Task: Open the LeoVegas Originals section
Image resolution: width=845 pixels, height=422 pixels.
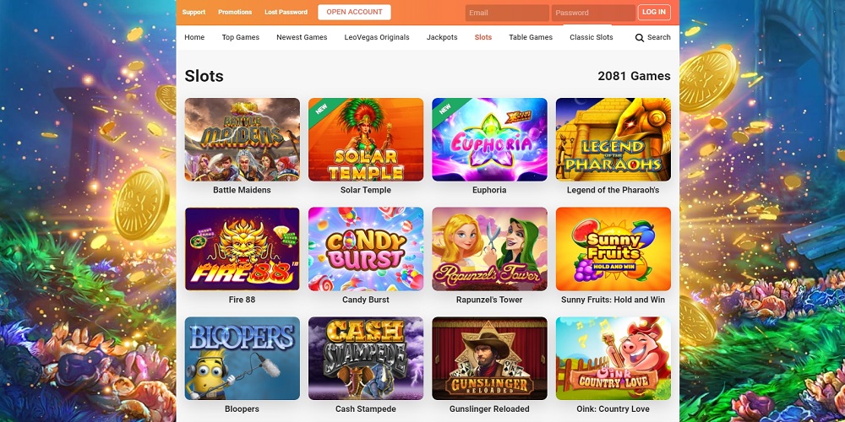Action: point(377,37)
